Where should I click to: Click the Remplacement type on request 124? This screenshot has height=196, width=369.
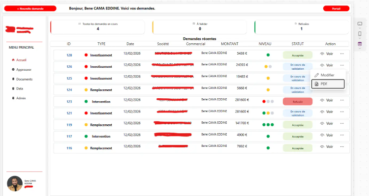101,90
